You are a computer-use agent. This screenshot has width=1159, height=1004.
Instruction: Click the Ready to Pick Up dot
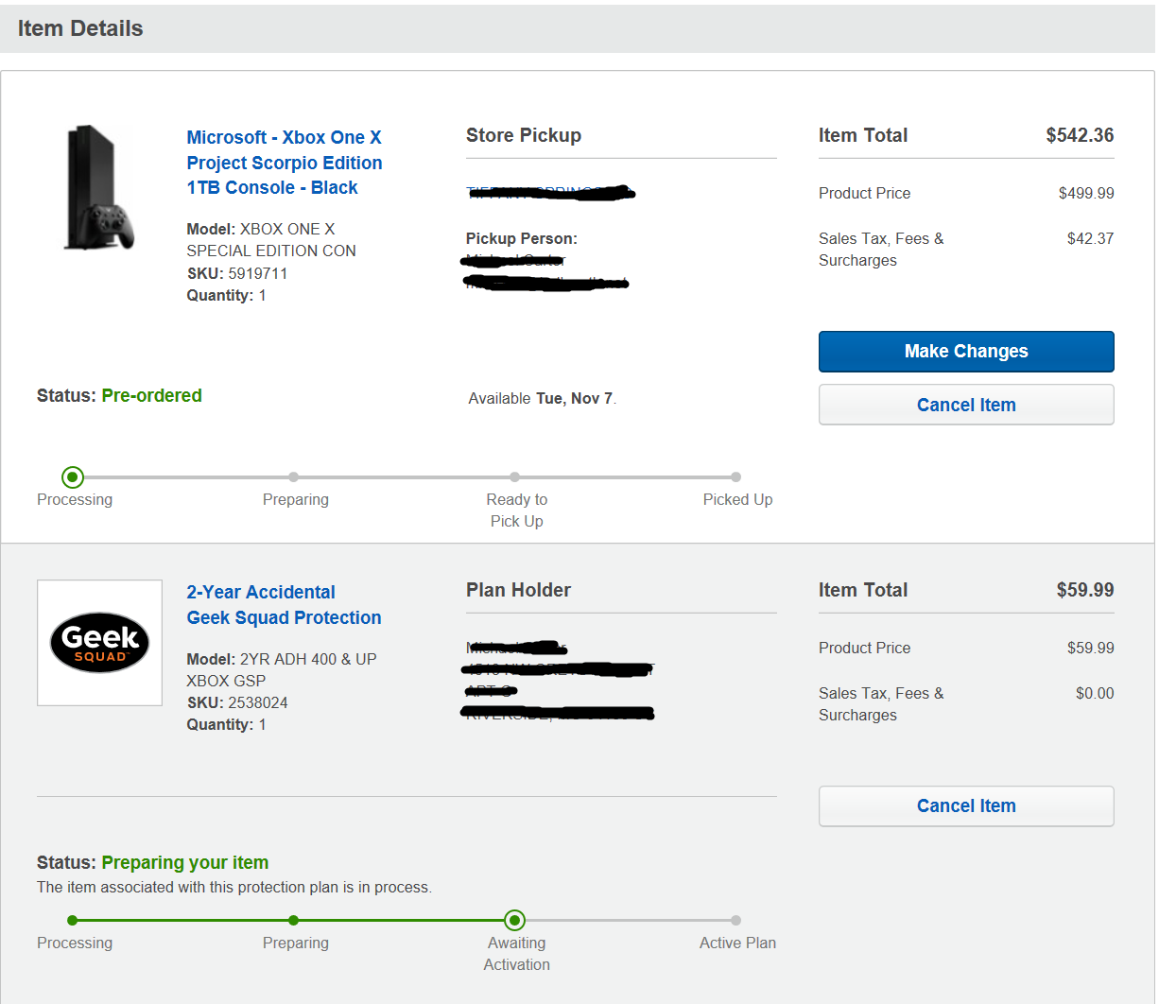tap(514, 477)
